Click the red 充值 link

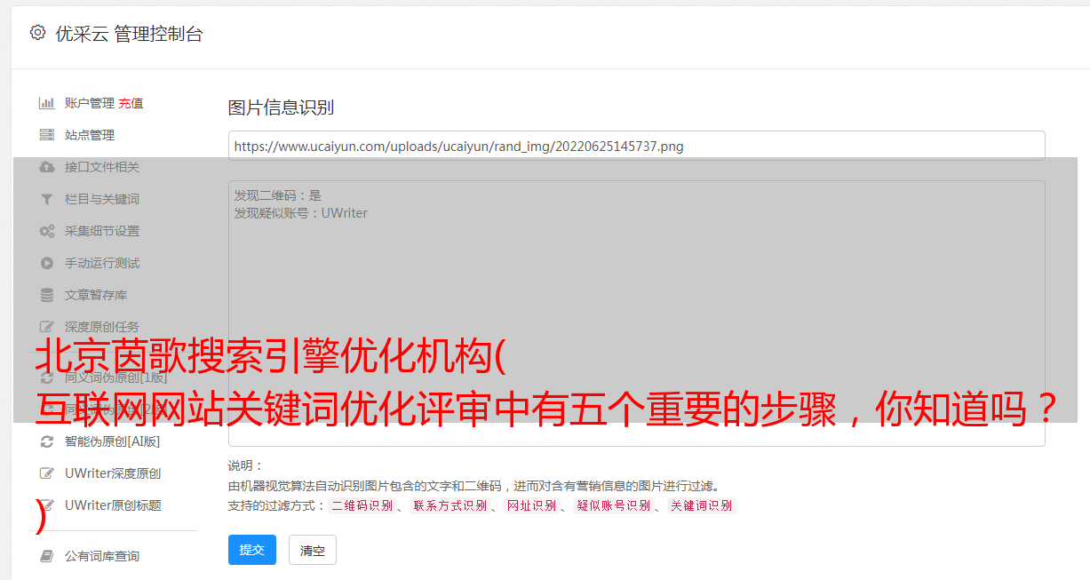click(x=131, y=103)
